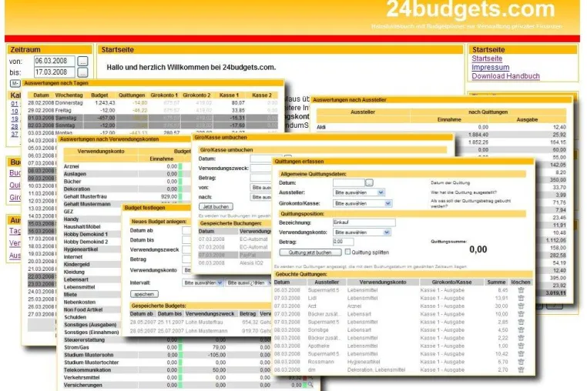Delete the Sonstige receipt of 4,50
The width and height of the screenshot is (587, 391).
pyautogui.click(x=521, y=330)
